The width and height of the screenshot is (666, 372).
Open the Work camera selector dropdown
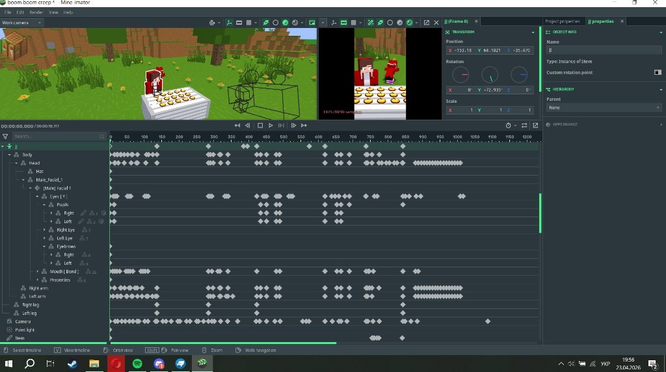pos(21,23)
